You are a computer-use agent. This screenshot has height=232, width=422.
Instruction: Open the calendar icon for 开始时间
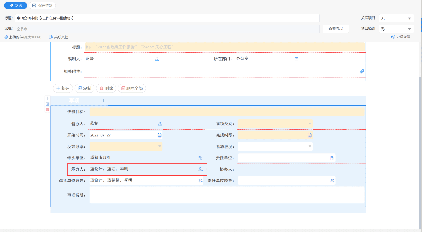(160, 135)
